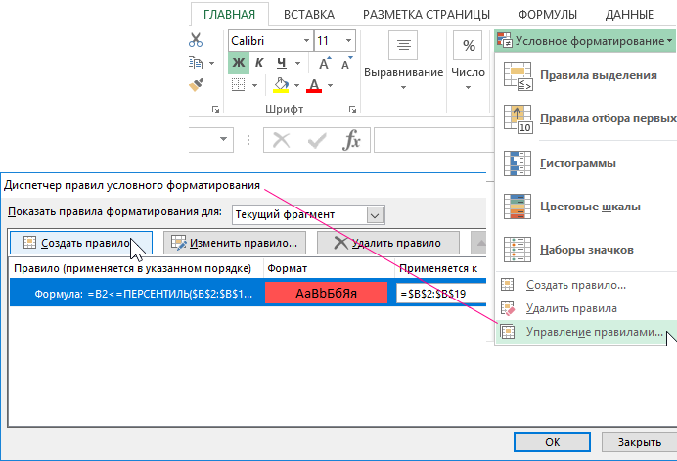Screen dimensions: 677x461
Task: Toggle bold Ж formatting
Action: [239, 63]
